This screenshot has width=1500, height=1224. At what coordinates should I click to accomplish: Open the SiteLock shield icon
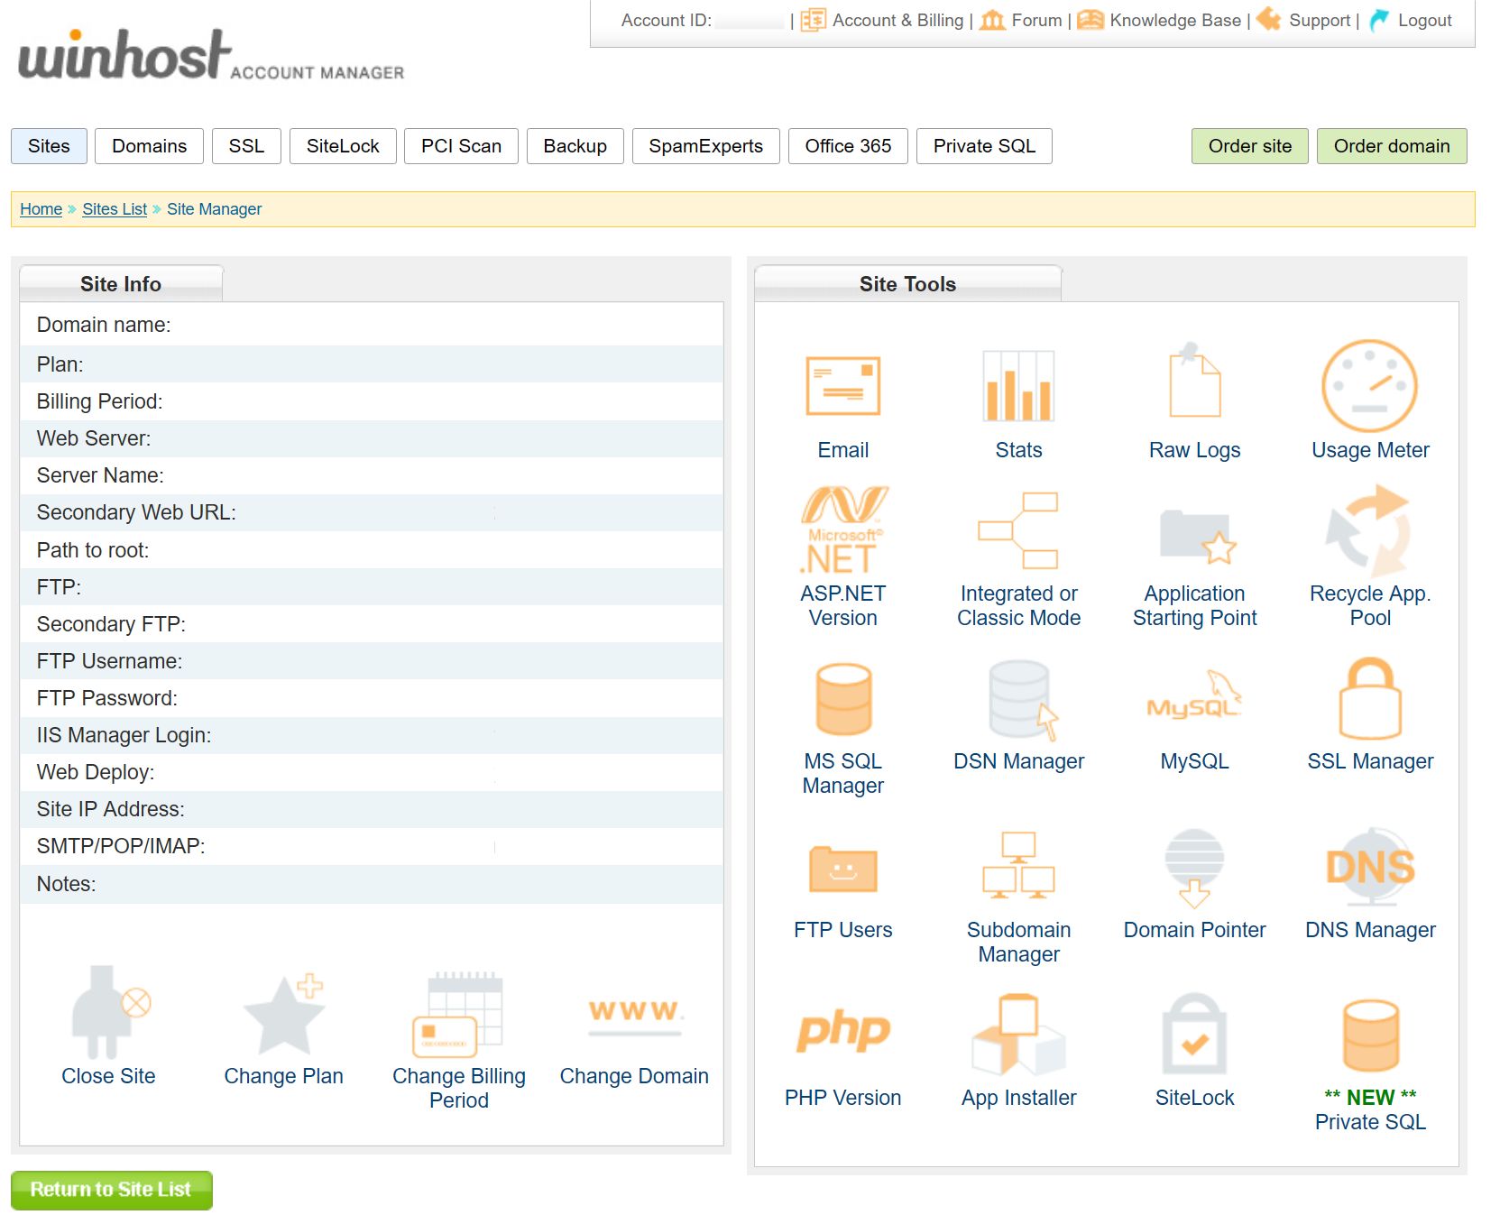1194,1034
